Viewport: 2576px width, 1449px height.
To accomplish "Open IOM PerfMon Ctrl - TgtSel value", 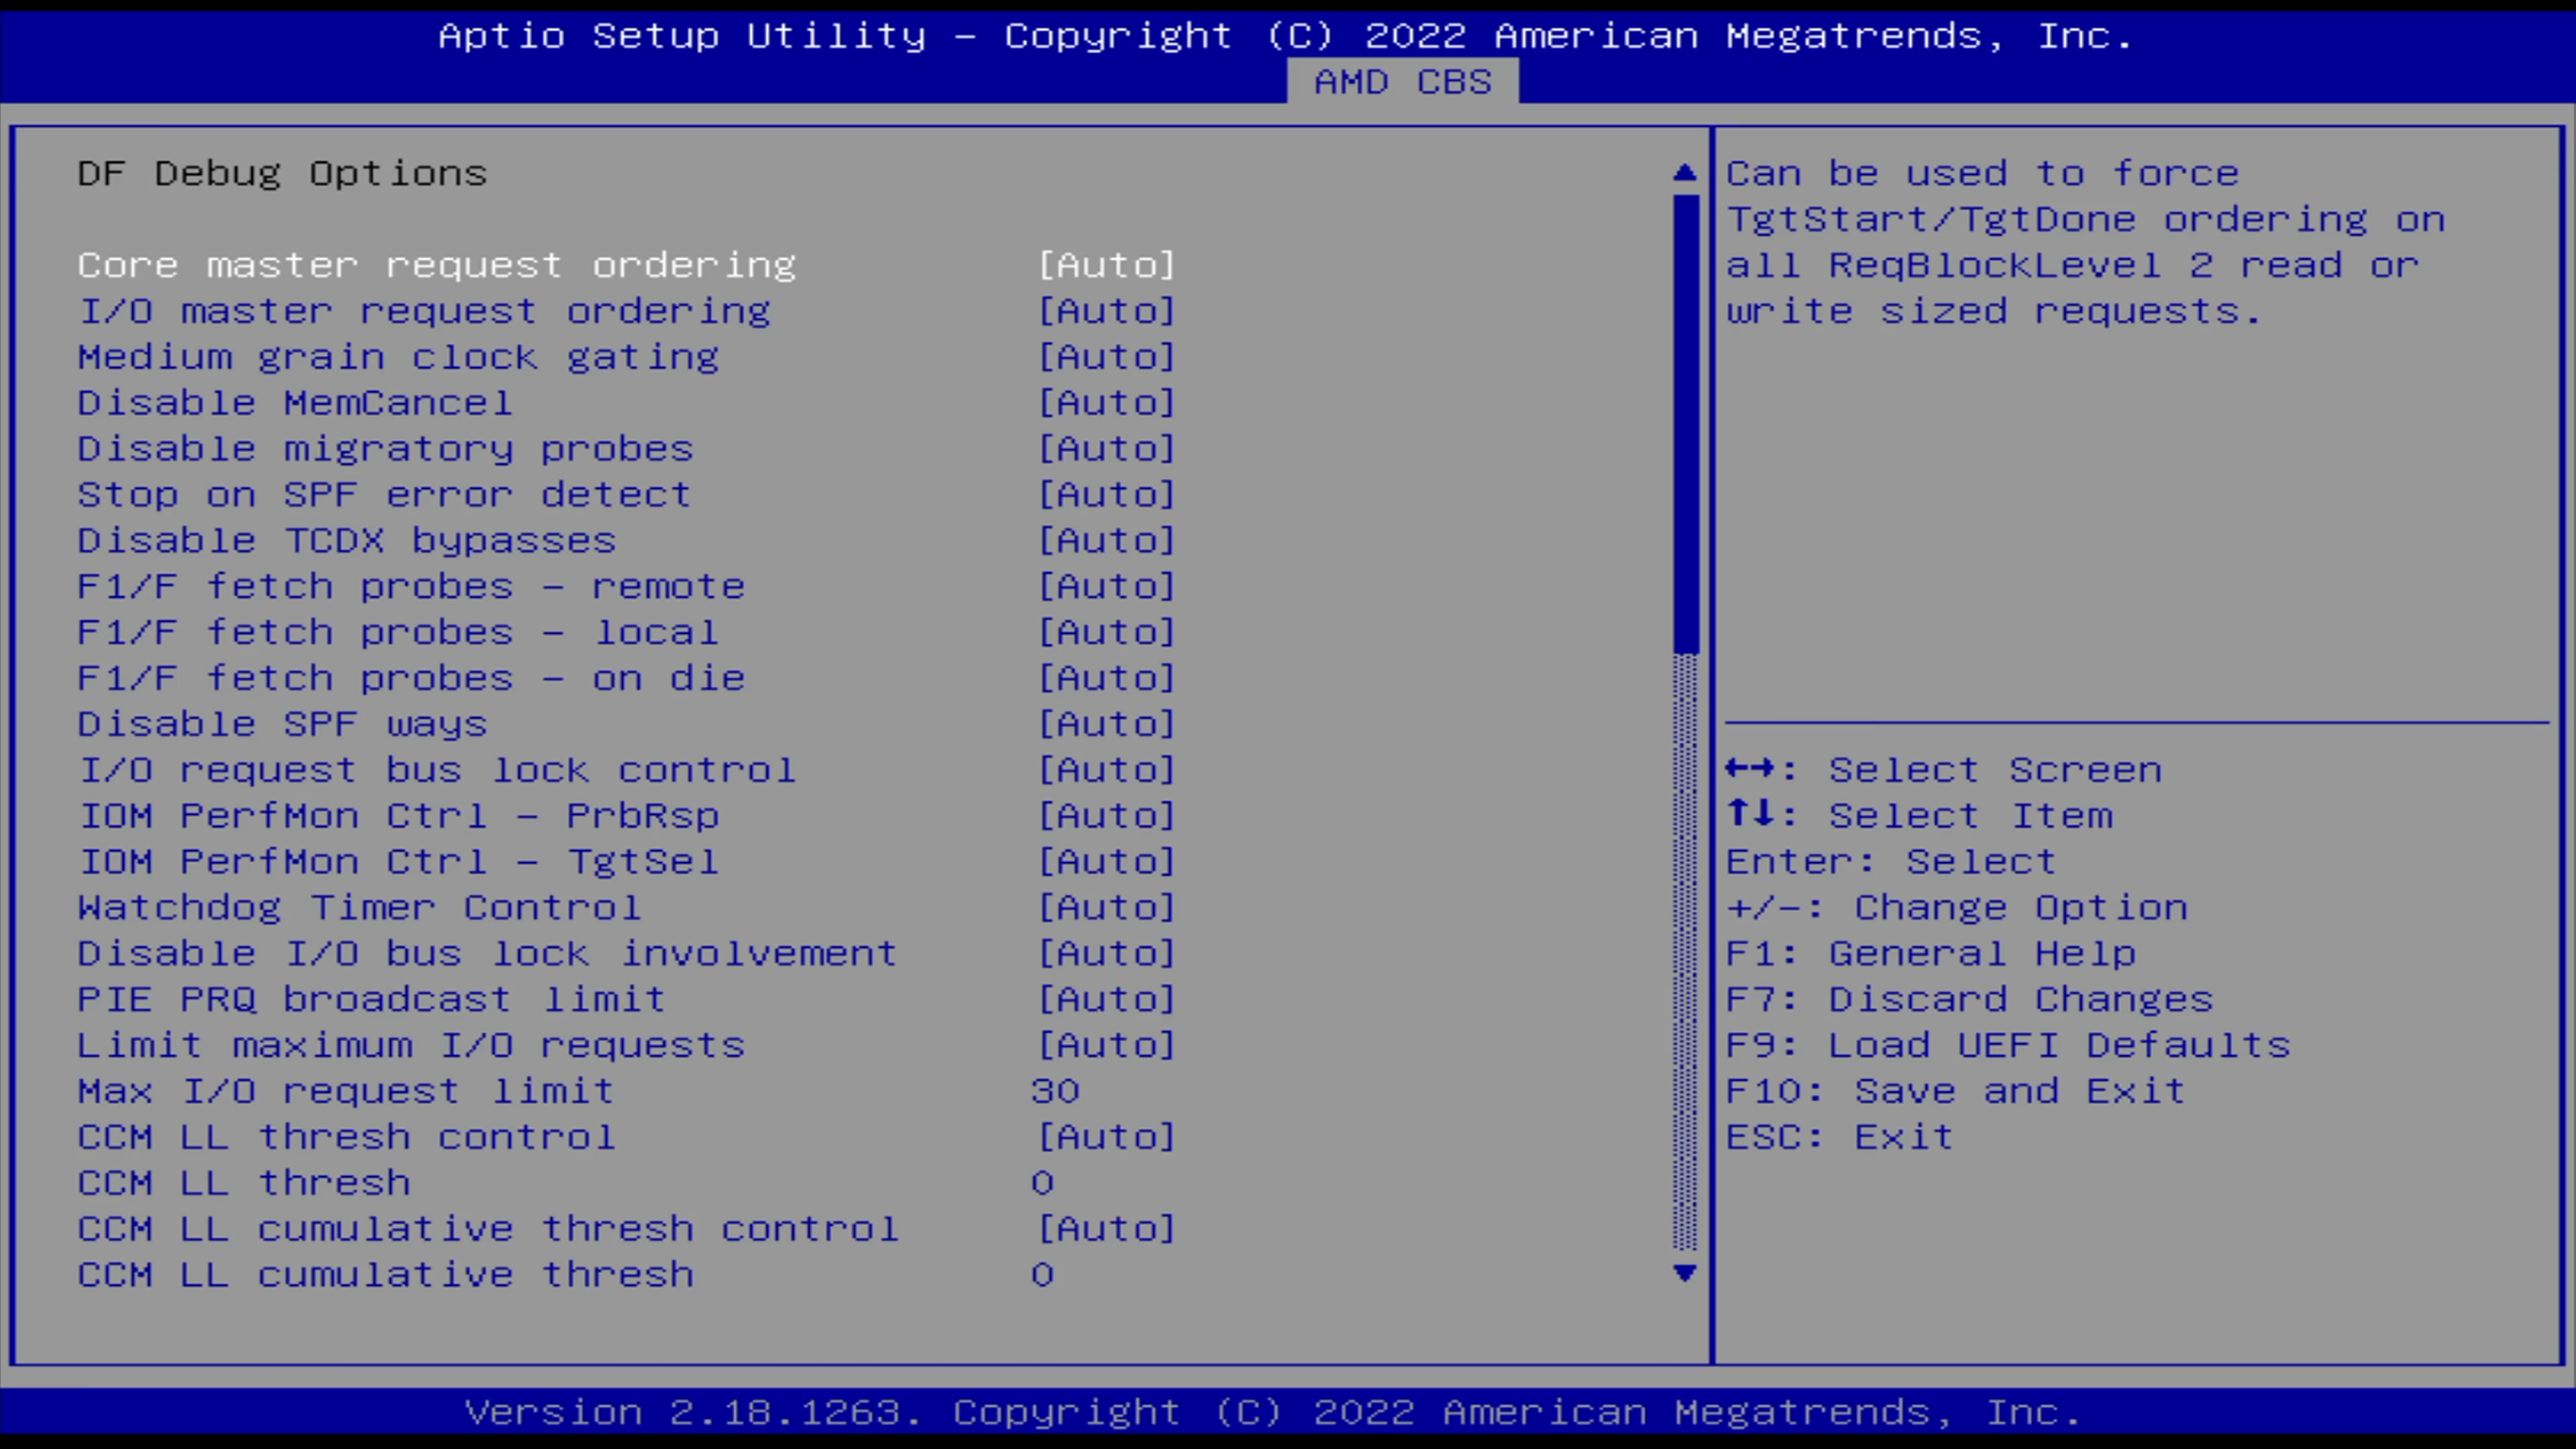I will tap(1107, 862).
